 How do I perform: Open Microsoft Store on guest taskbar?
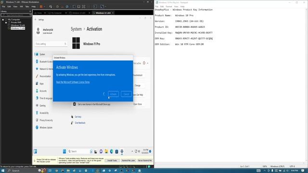click(x=116, y=151)
